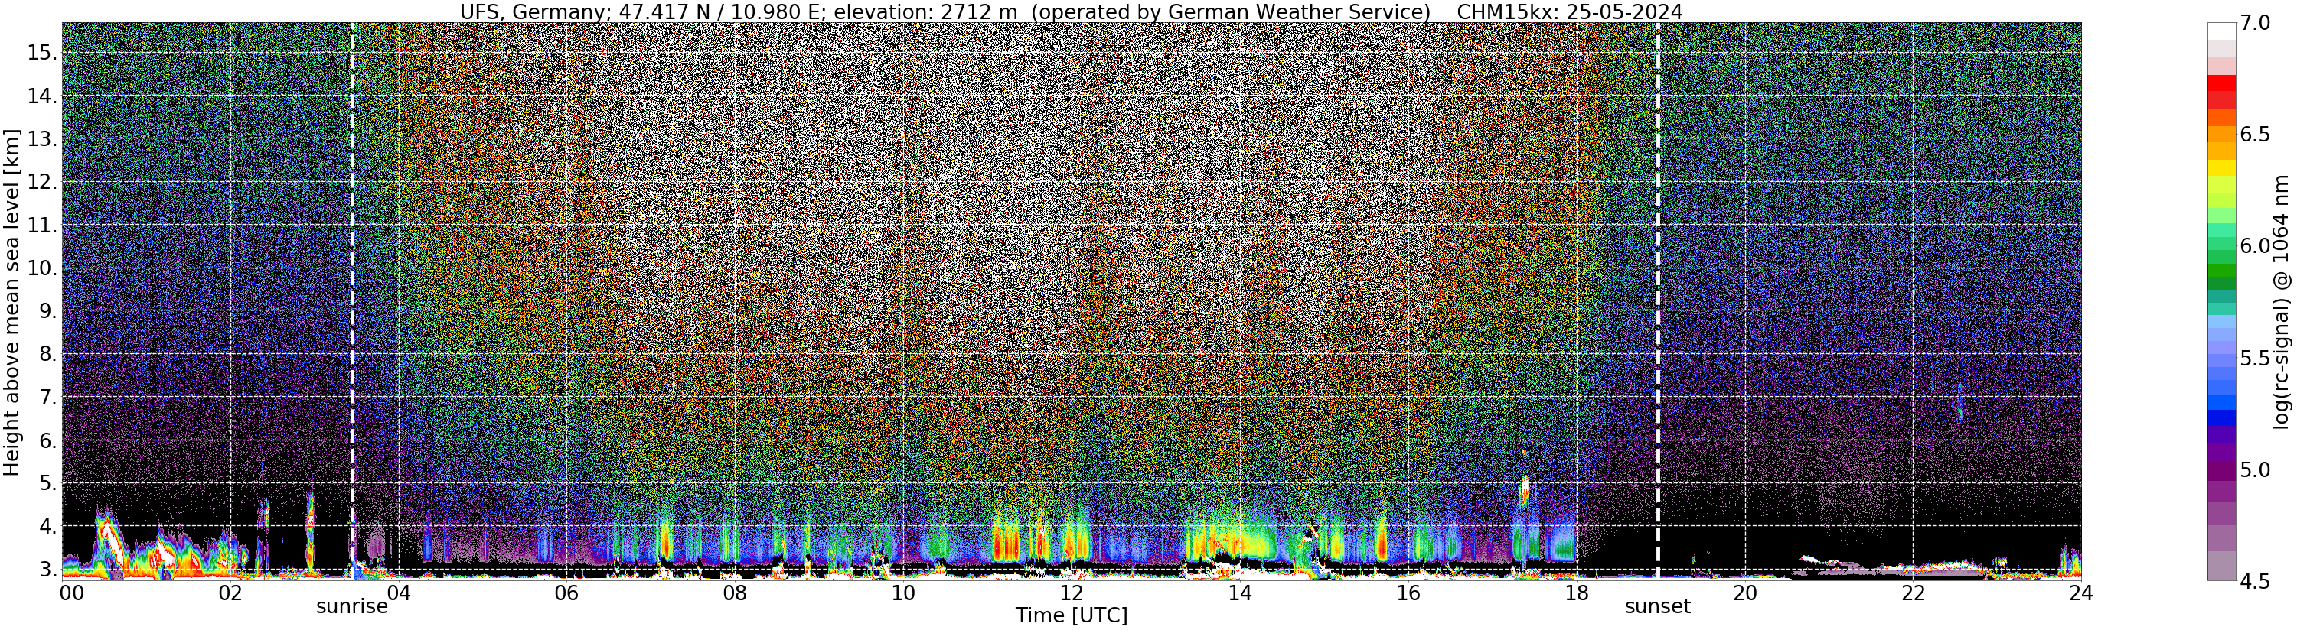The height and width of the screenshot is (630, 2297).
Task: Click the y-axis tick label 9.
Action: [47, 311]
